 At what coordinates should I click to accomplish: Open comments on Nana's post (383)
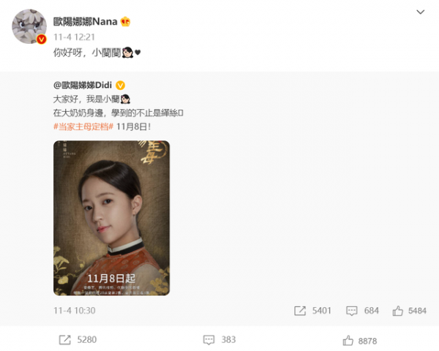(209, 340)
